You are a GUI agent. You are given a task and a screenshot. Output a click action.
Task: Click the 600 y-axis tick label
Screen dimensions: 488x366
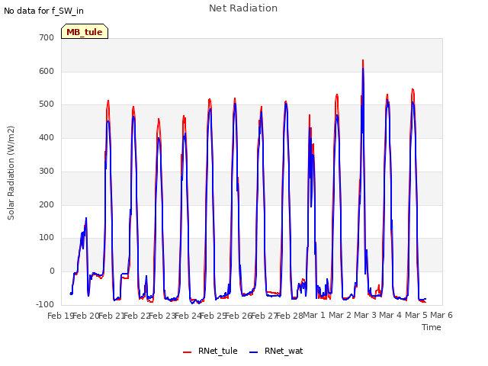click(47, 71)
